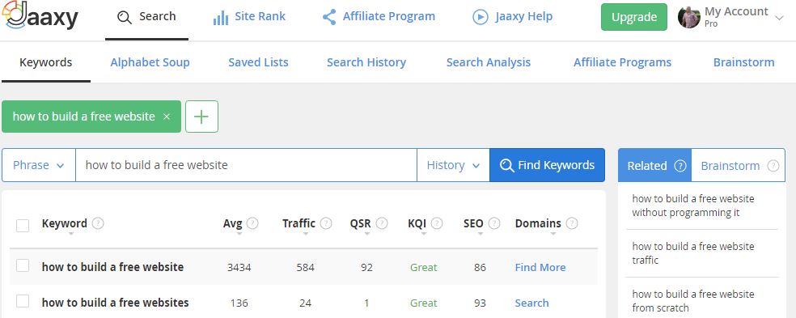Open the Phrase search type dropdown
The height and width of the screenshot is (318, 796).
(x=39, y=165)
